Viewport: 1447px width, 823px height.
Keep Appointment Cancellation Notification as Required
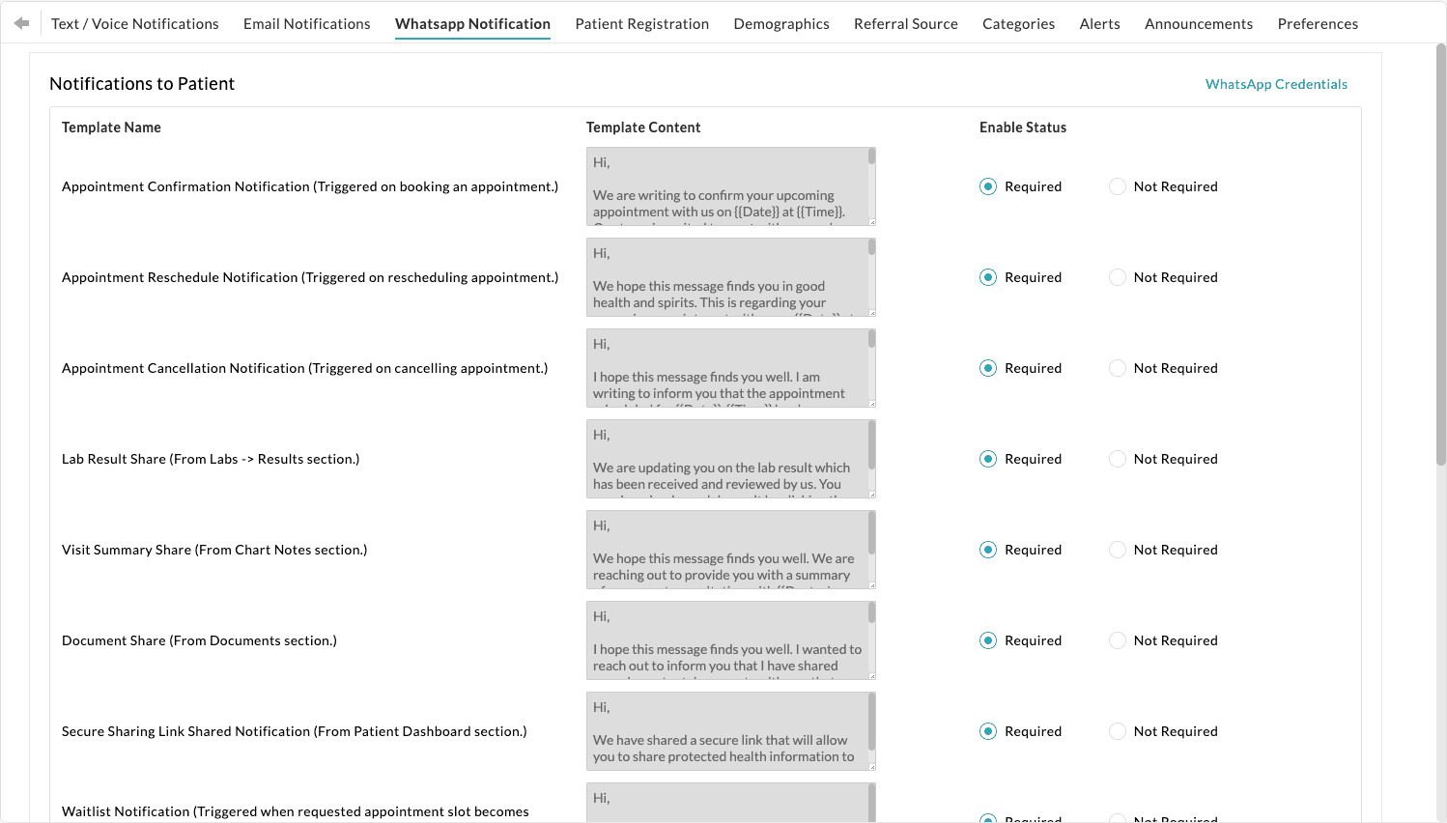tap(987, 368)
